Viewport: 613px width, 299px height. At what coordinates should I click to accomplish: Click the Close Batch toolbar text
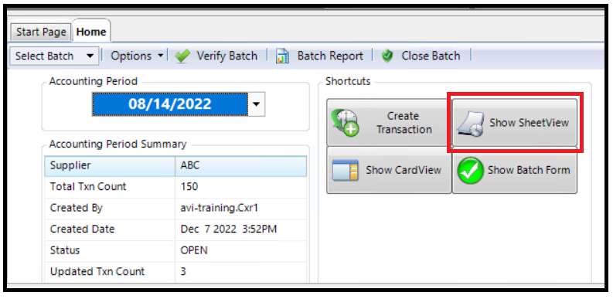pyautogui.click(x=431, y=56)
